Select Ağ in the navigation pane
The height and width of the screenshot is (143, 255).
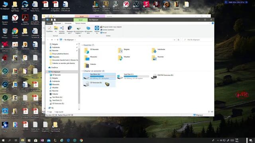51,108
